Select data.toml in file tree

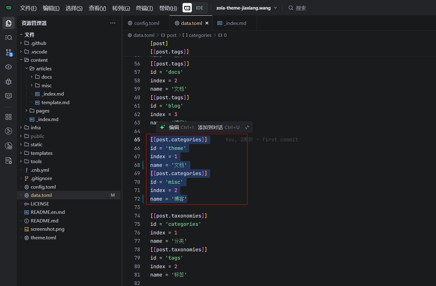(69, 195)
